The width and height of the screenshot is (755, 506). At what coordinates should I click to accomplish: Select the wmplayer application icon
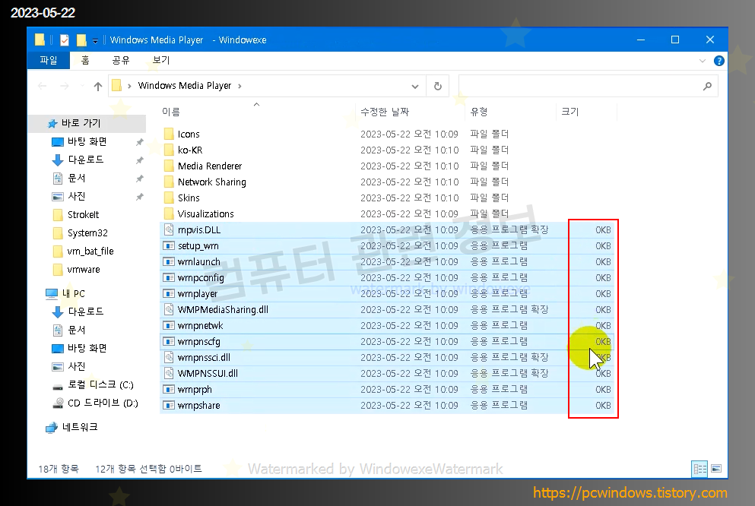pos(169,293)
